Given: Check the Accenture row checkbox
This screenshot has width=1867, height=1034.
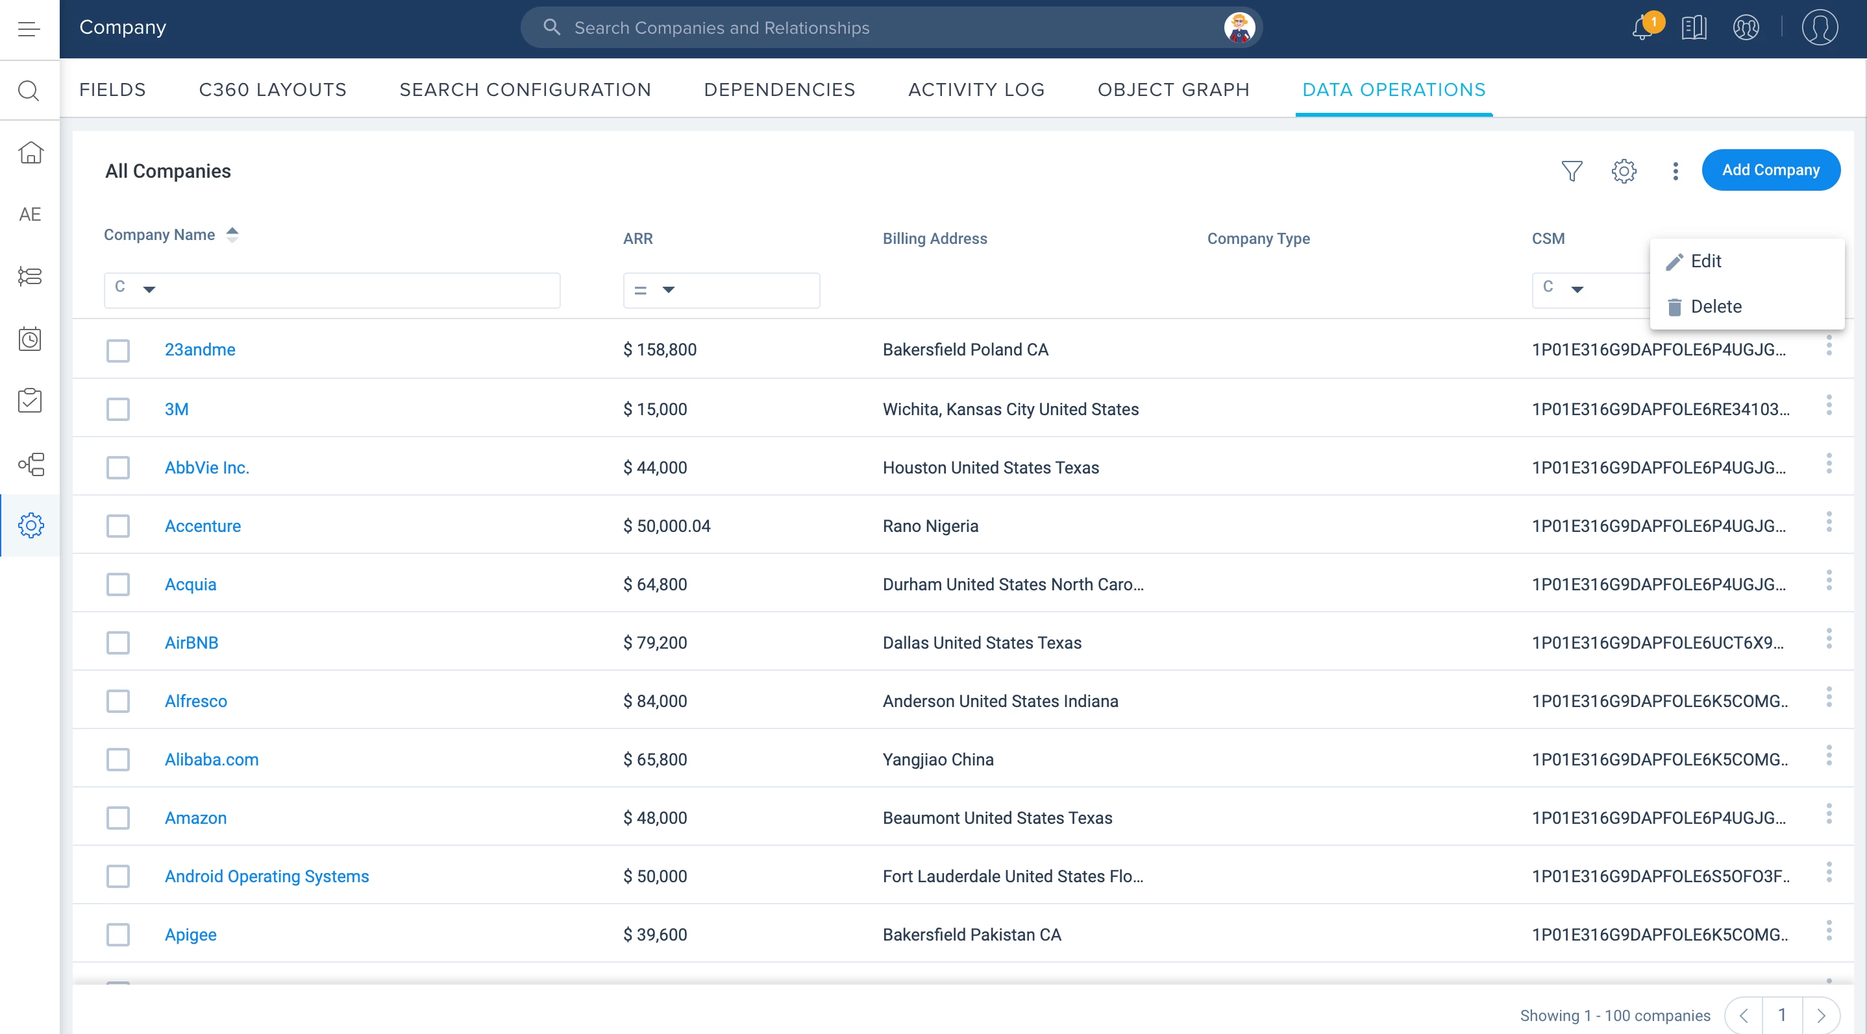Looking at the screenshot, I should pos(118,525).
